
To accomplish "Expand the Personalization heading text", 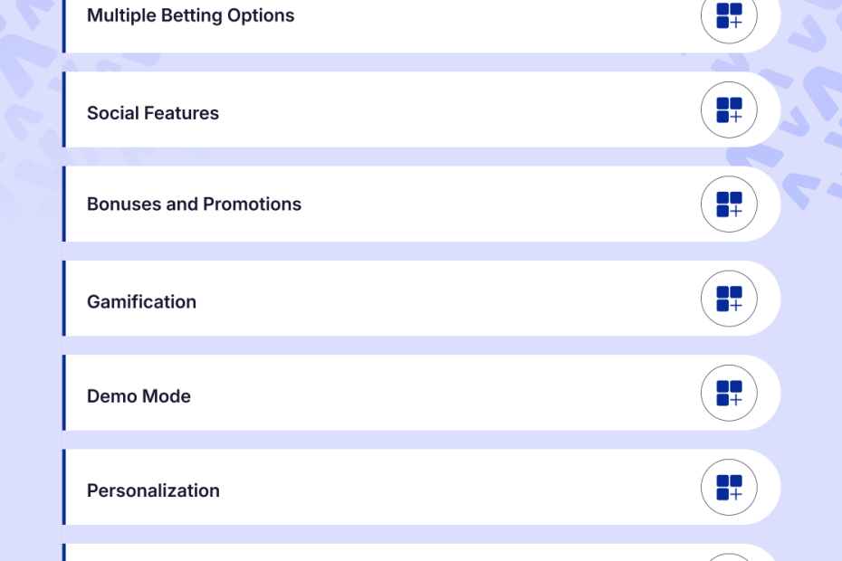I will (x=153, y=490).
